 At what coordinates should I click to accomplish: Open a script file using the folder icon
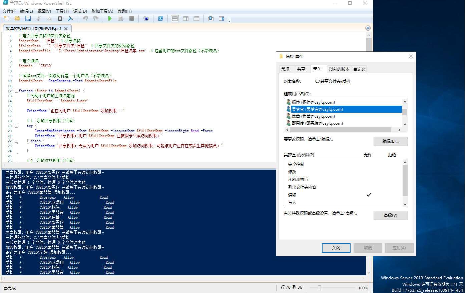(17, 19)
